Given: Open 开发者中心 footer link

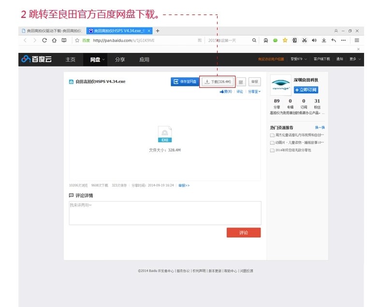Looking at the screenshot, I should pyautogui.click(x=166, y=271).
